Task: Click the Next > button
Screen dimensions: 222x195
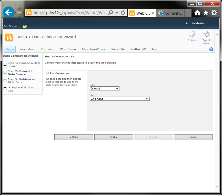Action: 114,137
